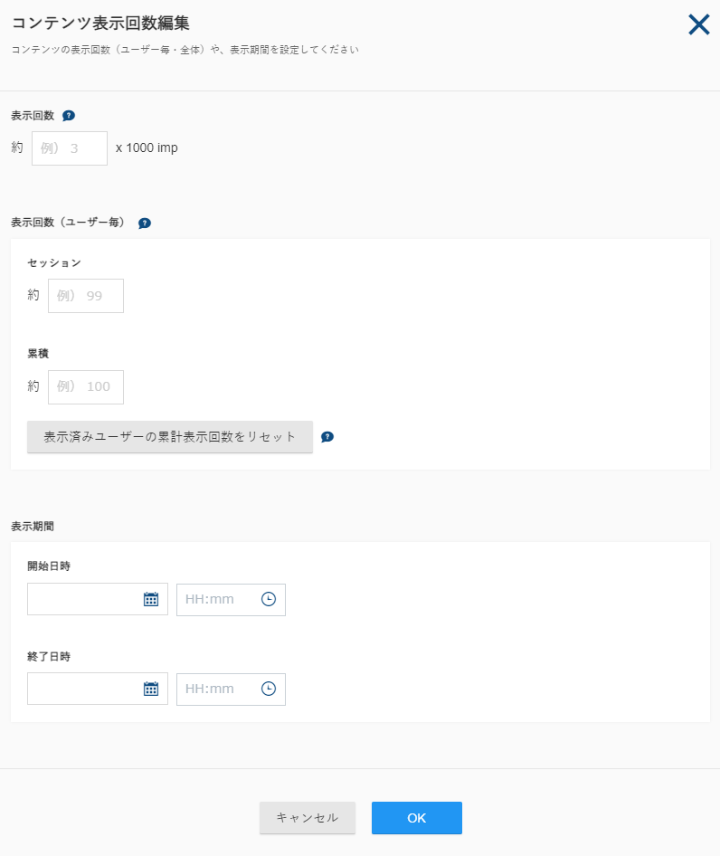
Task: Click the コンテンツ表示回数編集 dialog title
Action: click(100, 23)
